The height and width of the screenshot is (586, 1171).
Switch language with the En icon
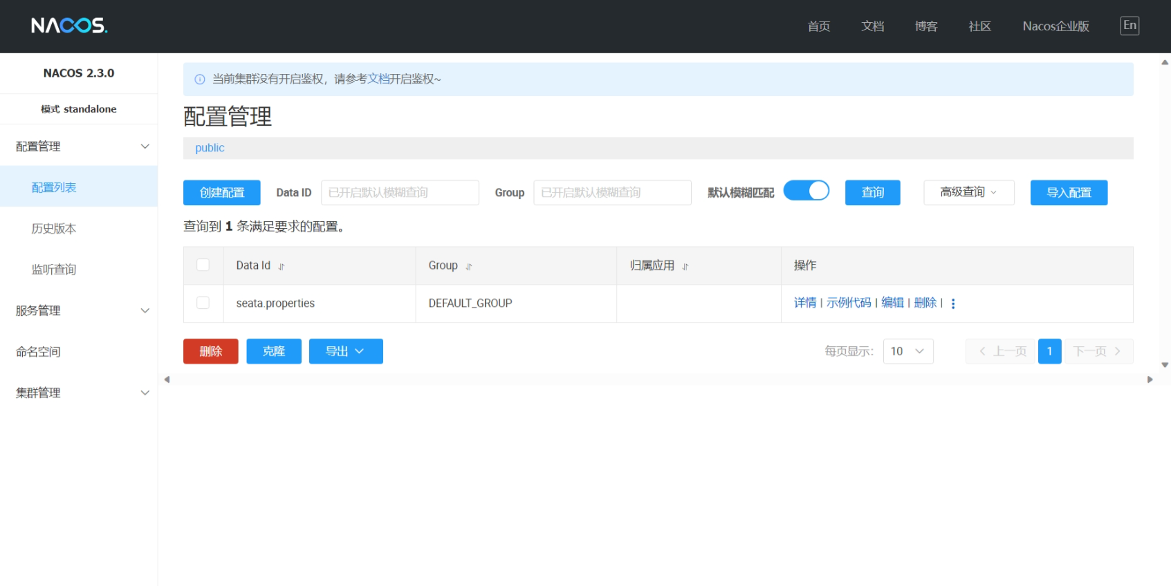(1129, 26)
